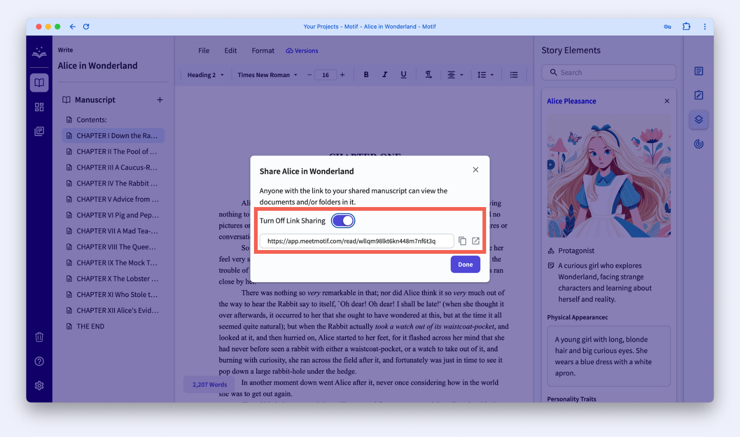
Task: Copy the share link to clipboard
Action: 462,241
